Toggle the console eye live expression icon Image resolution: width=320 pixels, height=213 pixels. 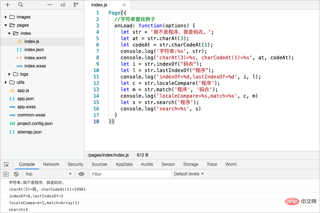pyautogui.click(x=81, y=174)
